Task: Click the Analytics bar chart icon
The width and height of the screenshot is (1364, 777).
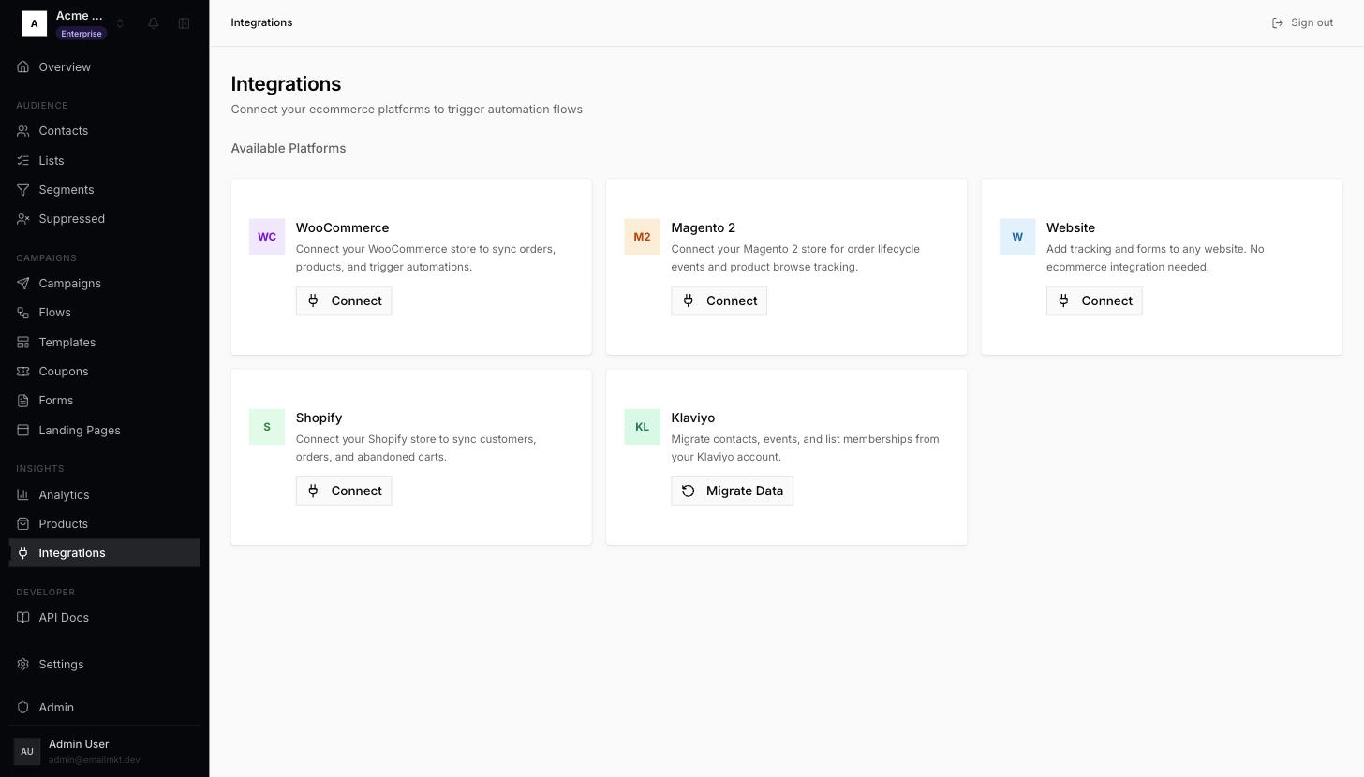Action: pos(23,495)
